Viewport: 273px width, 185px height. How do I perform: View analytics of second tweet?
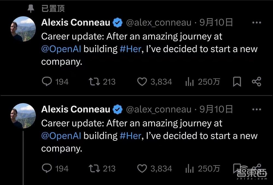click(189, 169)
